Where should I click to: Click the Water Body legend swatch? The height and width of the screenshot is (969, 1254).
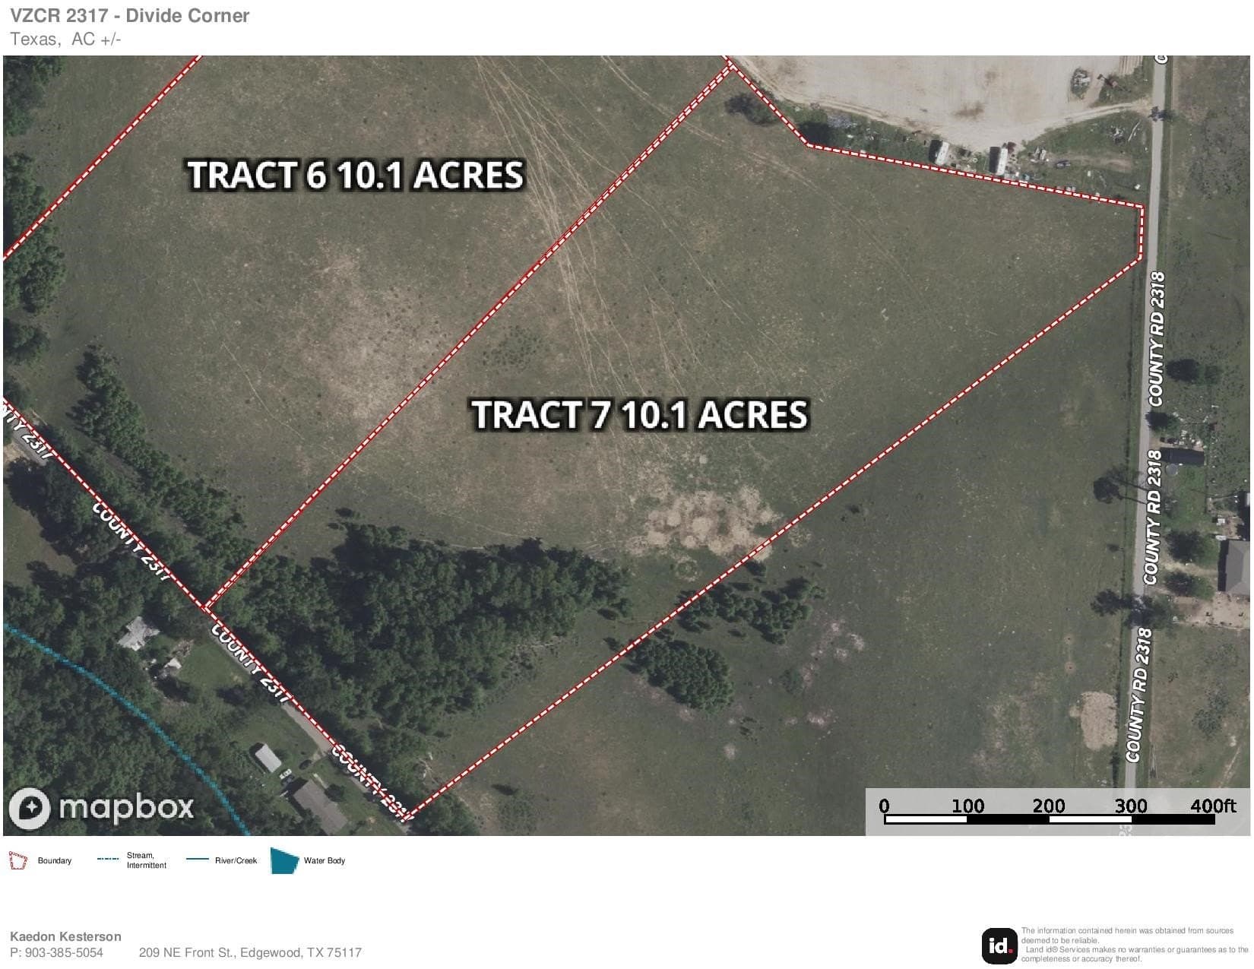(x=284, y=860)
